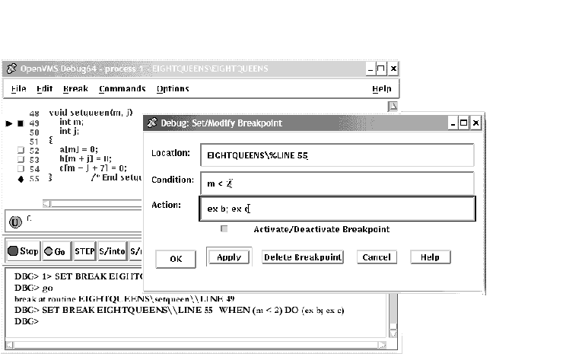Viewport: 582px width, 354px height.
Task: Click the round U icon above Stop
Action: click(14, 222)
